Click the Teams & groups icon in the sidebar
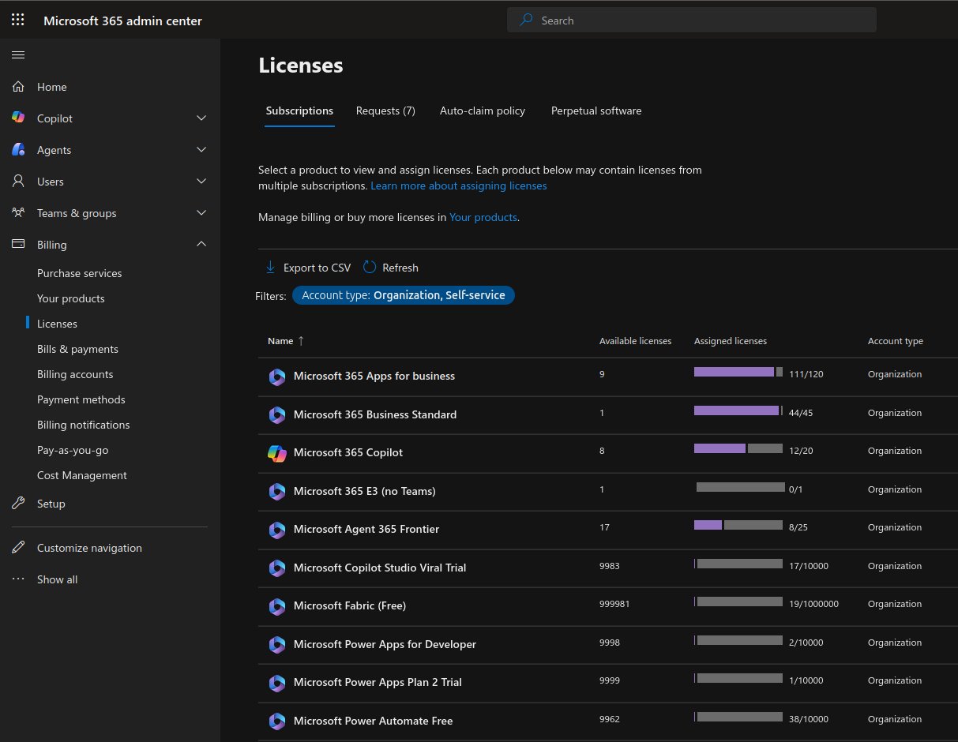This screenshot has height=742, width=958. point(18,212)
